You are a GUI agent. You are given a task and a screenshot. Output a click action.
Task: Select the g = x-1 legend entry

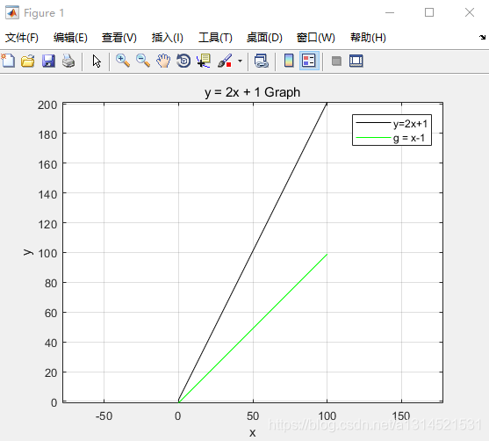pos(391,138)
